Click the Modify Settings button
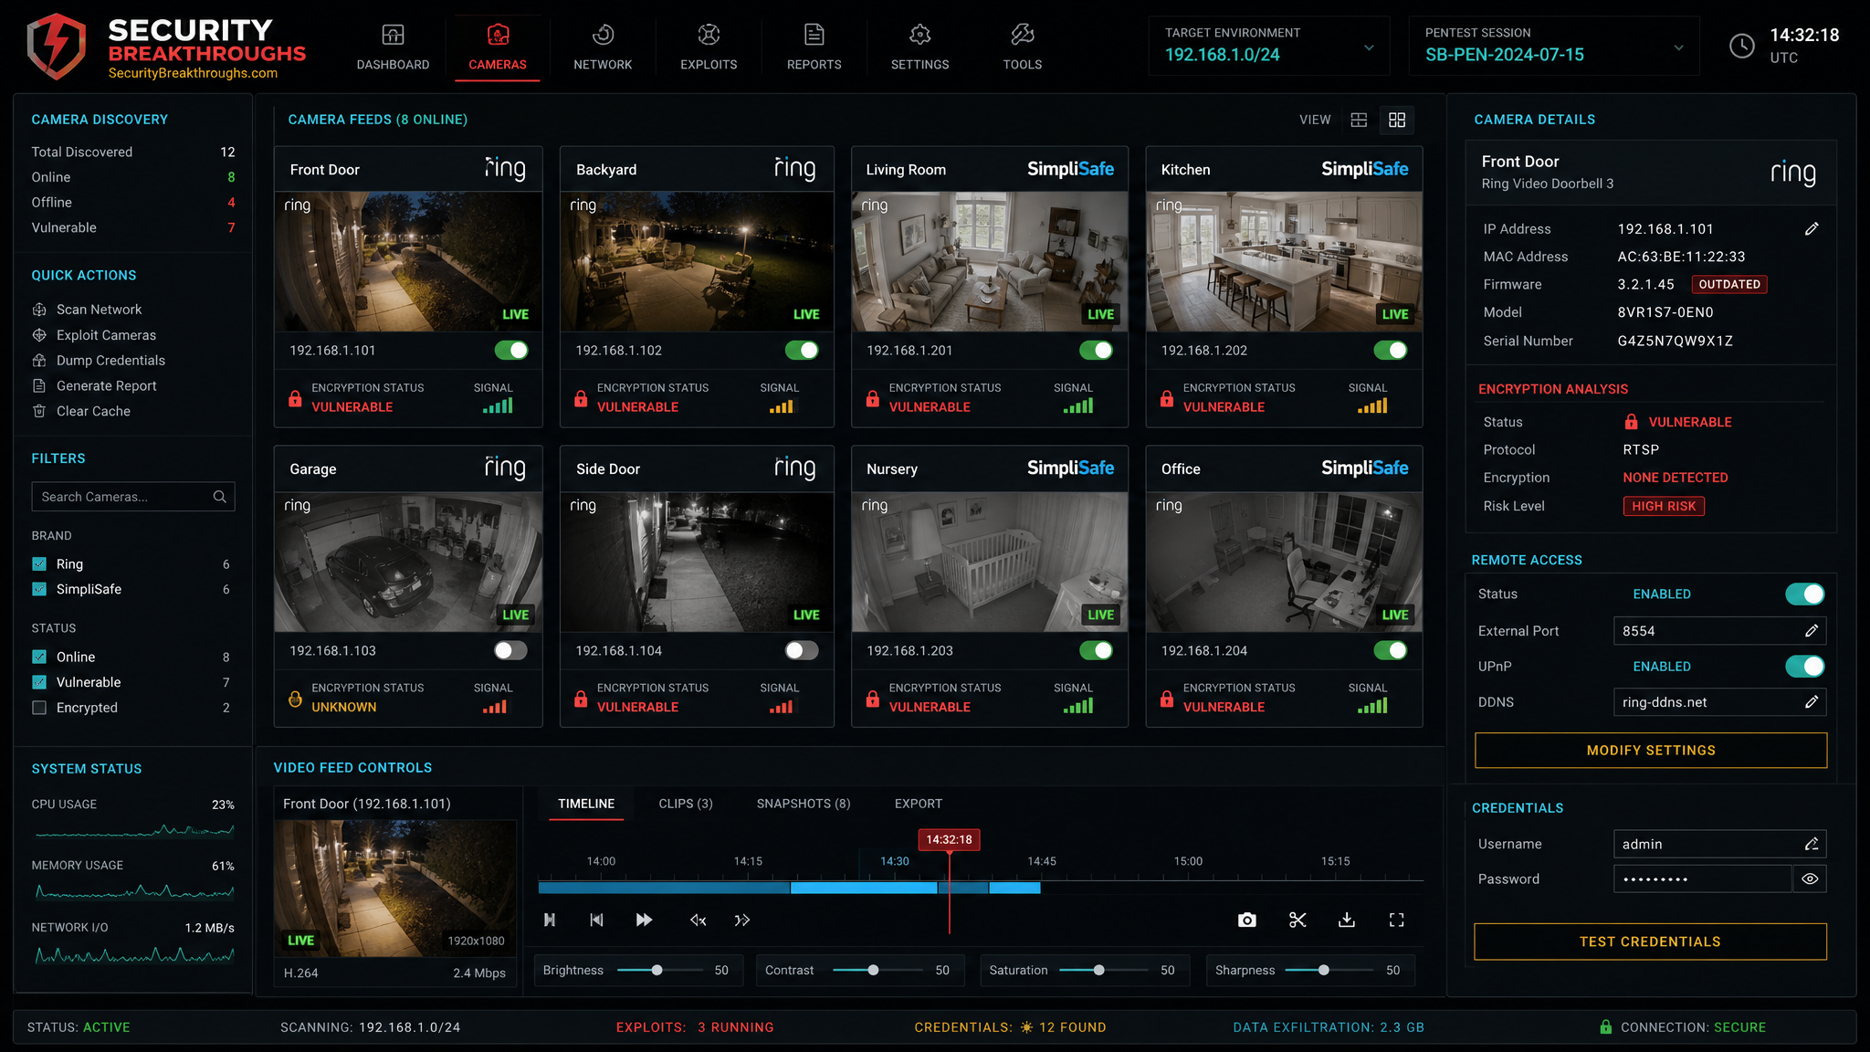 1651,751
